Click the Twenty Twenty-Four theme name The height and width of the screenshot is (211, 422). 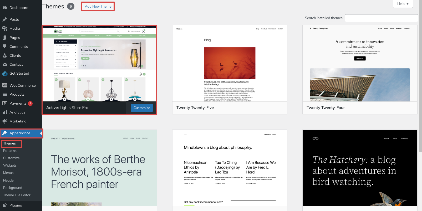[x=326, y=108]
